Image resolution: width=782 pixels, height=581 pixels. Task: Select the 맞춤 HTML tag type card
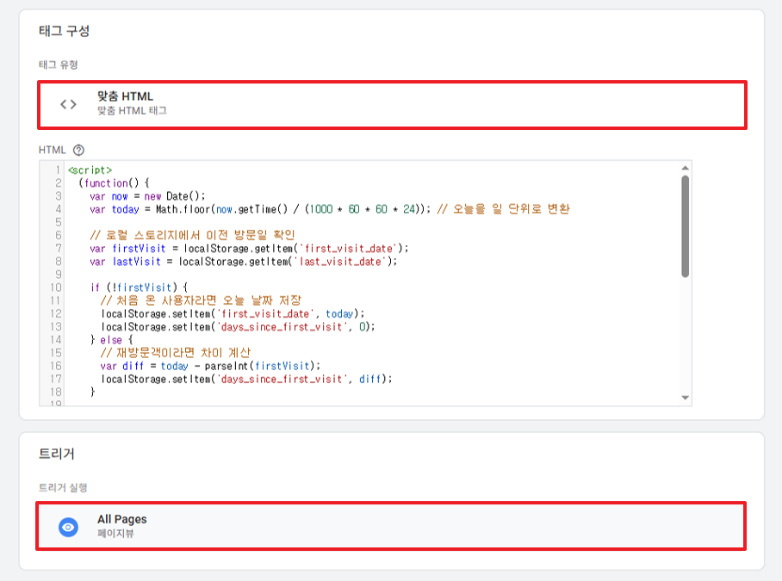[392, 105]
